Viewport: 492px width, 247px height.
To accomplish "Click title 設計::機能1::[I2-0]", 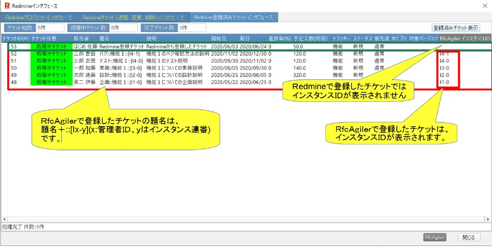I will 121,75.
